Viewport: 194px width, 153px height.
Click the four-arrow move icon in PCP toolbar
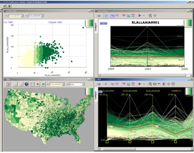tap(168, 84)
